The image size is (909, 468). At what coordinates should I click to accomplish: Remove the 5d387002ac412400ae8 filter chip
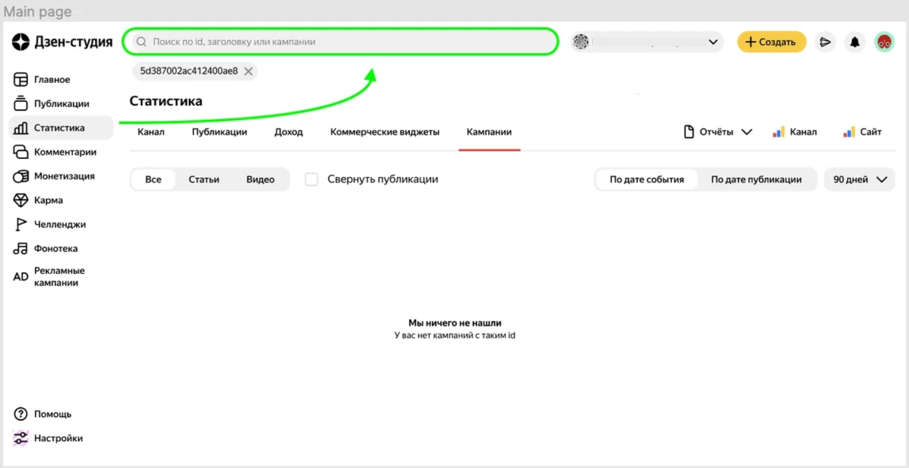click(x=248, y=71)
